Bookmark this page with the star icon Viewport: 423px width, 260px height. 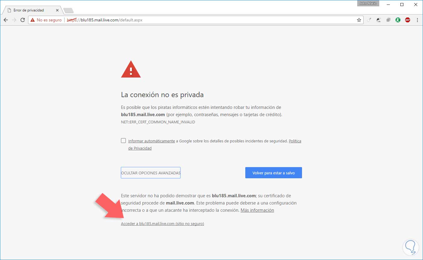click(359, 20)
